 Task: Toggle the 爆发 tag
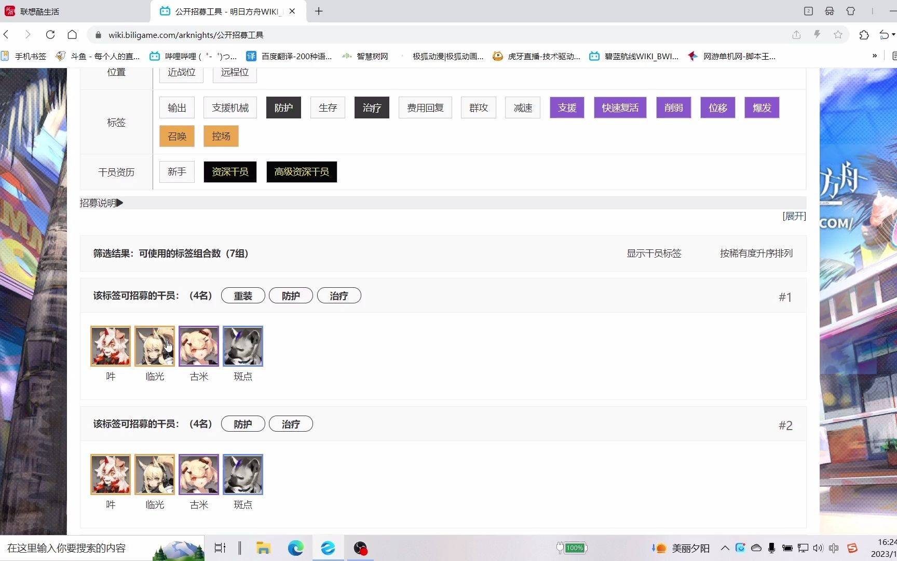click(x=762, y=108)
